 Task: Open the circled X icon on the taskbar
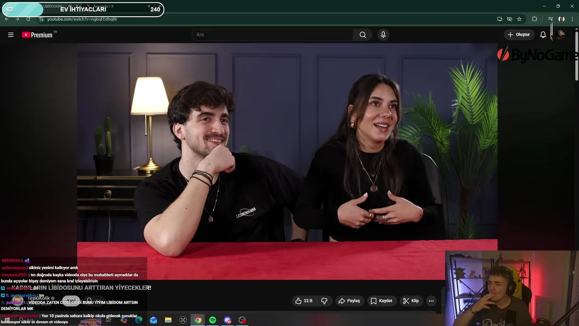(183, 320)
